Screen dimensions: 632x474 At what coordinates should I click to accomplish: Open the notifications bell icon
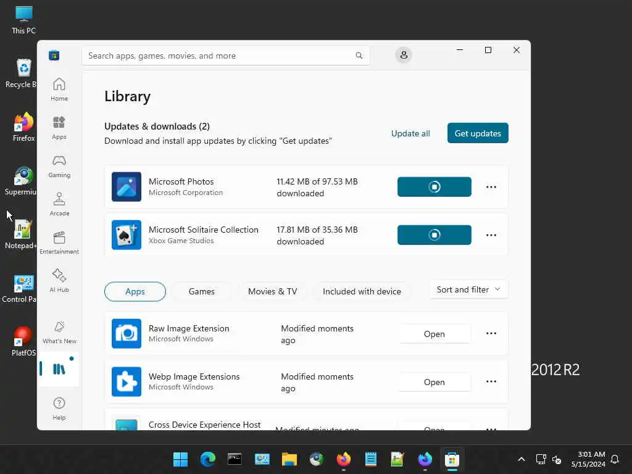(615, 459)
